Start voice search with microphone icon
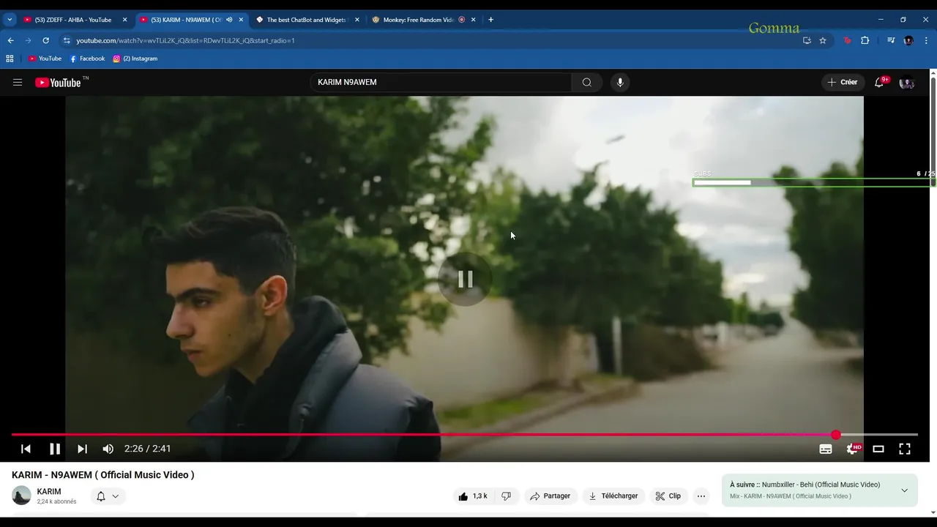This screenshot has height=527, width=937. click(x=620, y=83)
